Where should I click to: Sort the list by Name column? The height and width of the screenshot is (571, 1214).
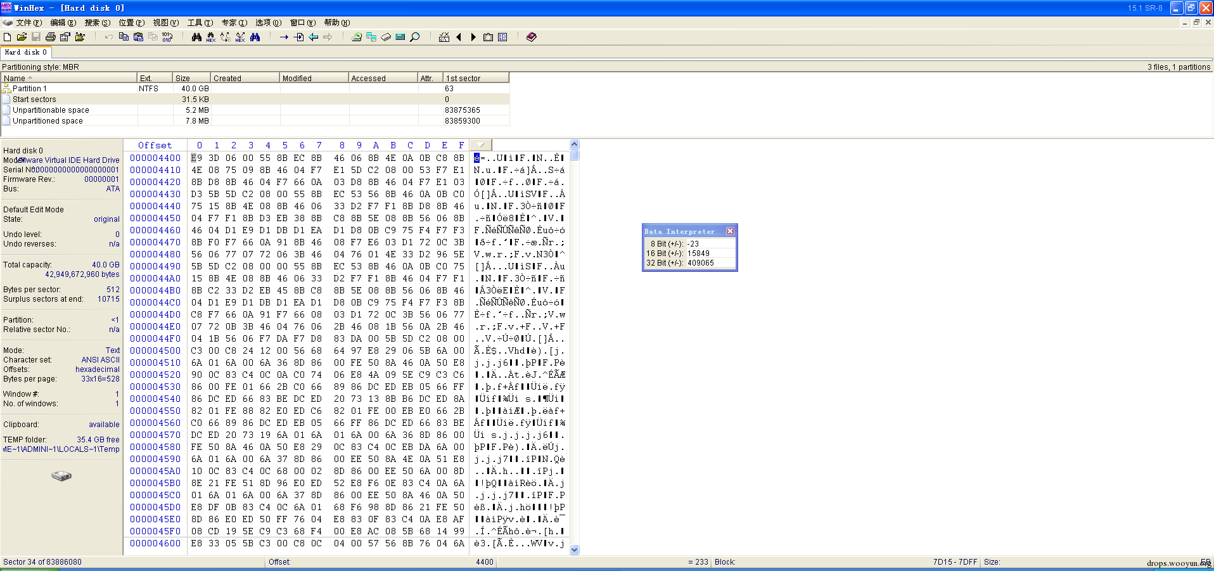pyautogui.click(x=69, y=78)
